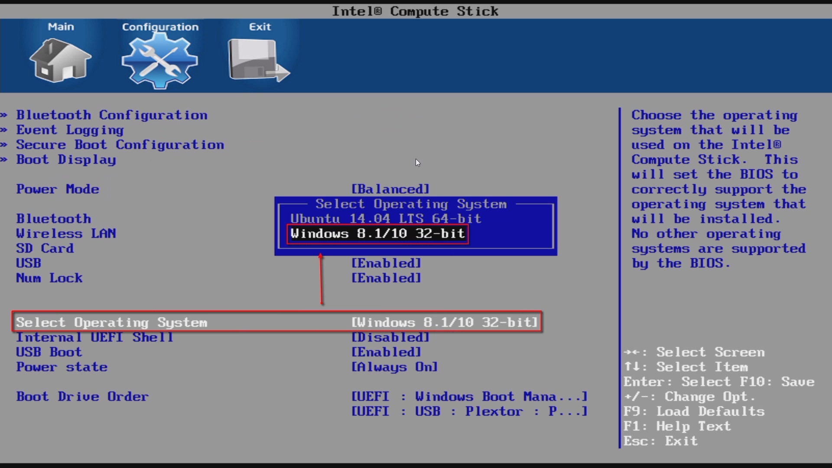Viewport: 832px width, 468px height.
Task: Click the Select Item key hint
Action: click(x=686, y=367)
